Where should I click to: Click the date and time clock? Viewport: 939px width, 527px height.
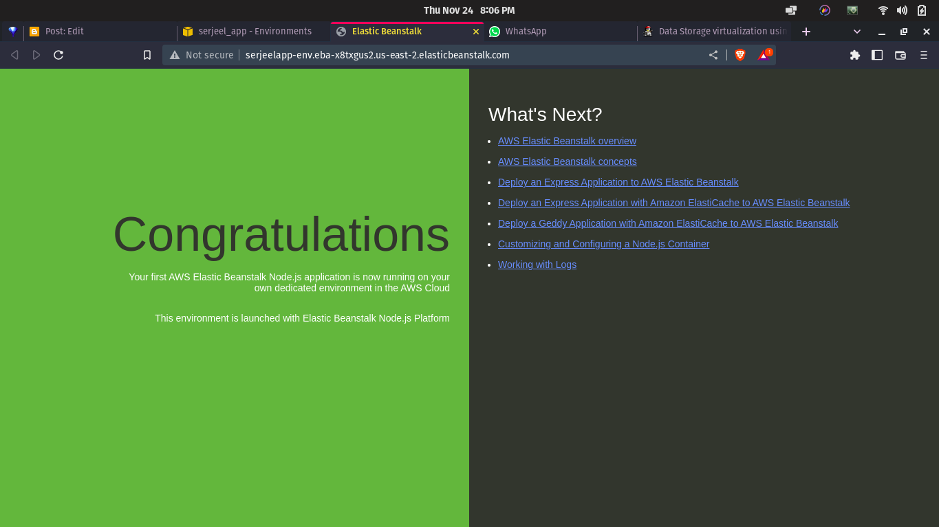point(469,10)
